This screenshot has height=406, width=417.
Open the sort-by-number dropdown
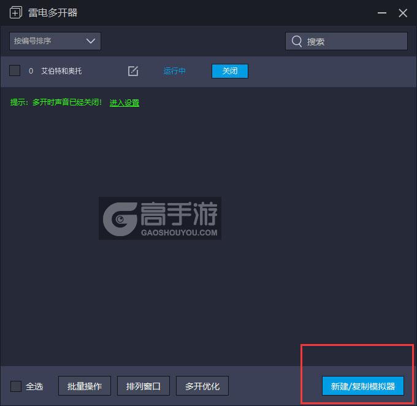(x=55, y=41)
